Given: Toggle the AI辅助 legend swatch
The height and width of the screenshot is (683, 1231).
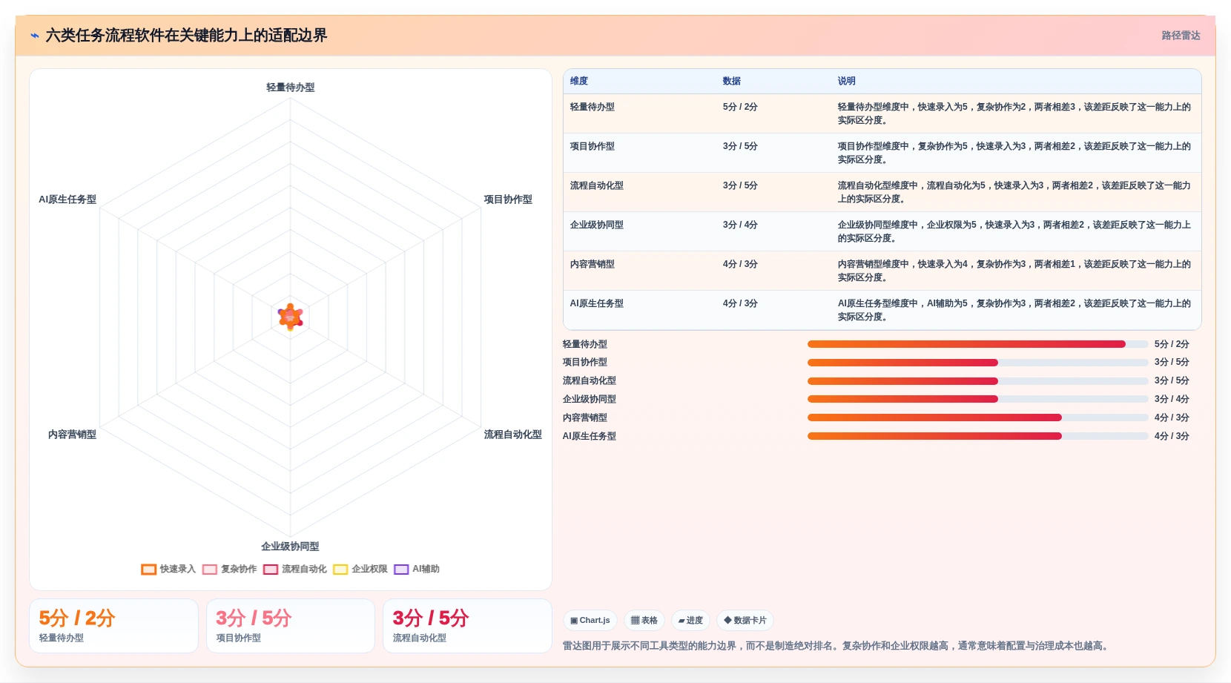Looking at the screenshot, I should [x=401, y=570].
